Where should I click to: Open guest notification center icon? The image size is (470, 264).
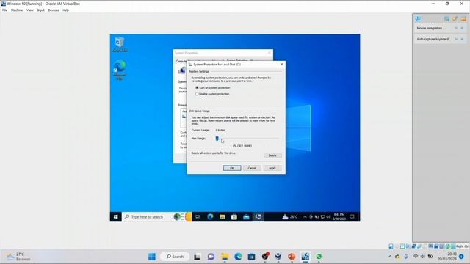[x=352, y=217]
